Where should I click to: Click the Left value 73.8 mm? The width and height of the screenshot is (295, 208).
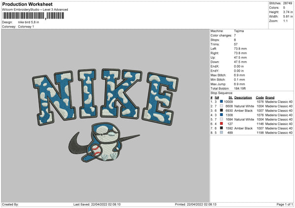240,49
